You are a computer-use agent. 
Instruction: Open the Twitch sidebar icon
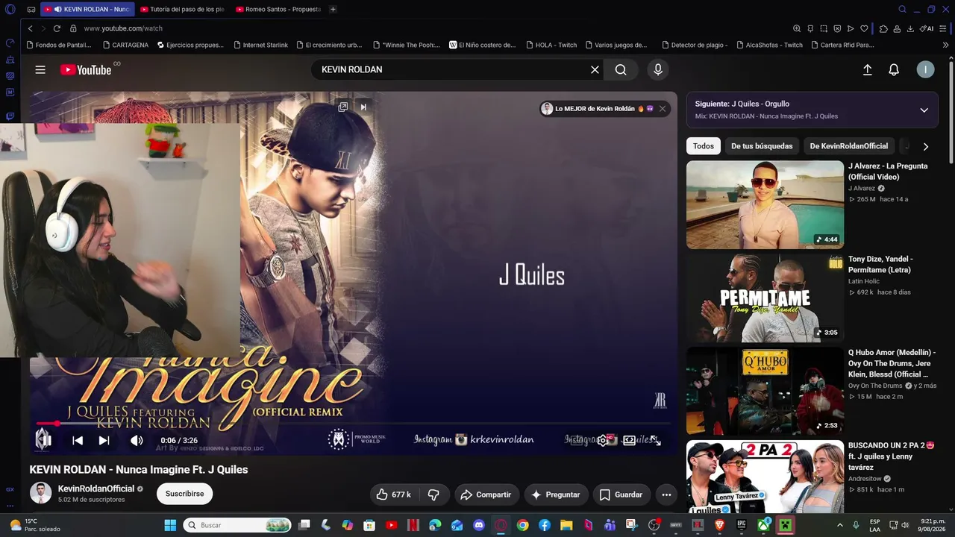(x=10, y=116)
